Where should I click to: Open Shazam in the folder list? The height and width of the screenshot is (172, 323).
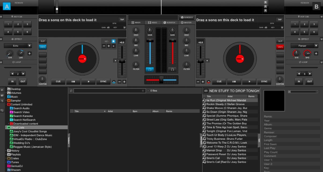click(14, 170)
